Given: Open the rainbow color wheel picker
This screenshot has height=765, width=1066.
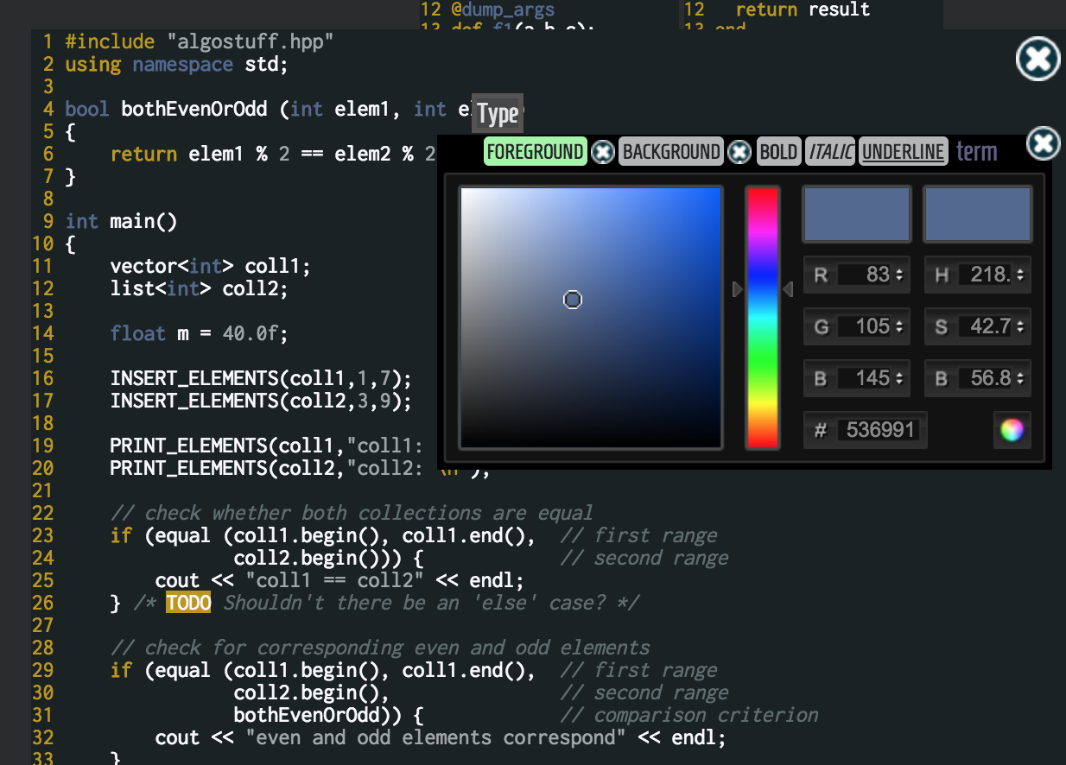Looking at the screenshot, I should coord(1012,430).
